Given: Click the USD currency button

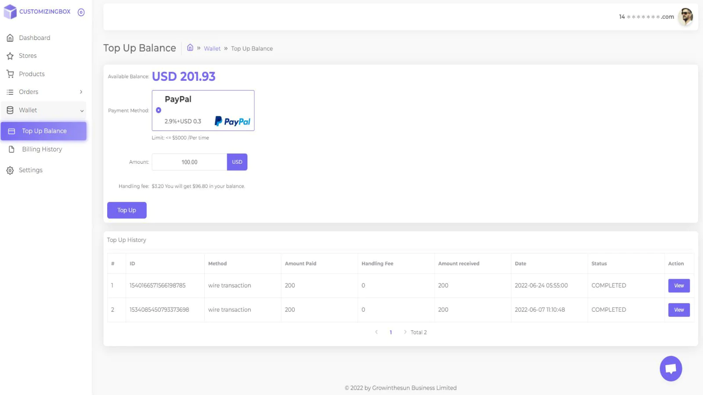Looking at the screenshot, I should pyautogui.click(x=237, y=162).
